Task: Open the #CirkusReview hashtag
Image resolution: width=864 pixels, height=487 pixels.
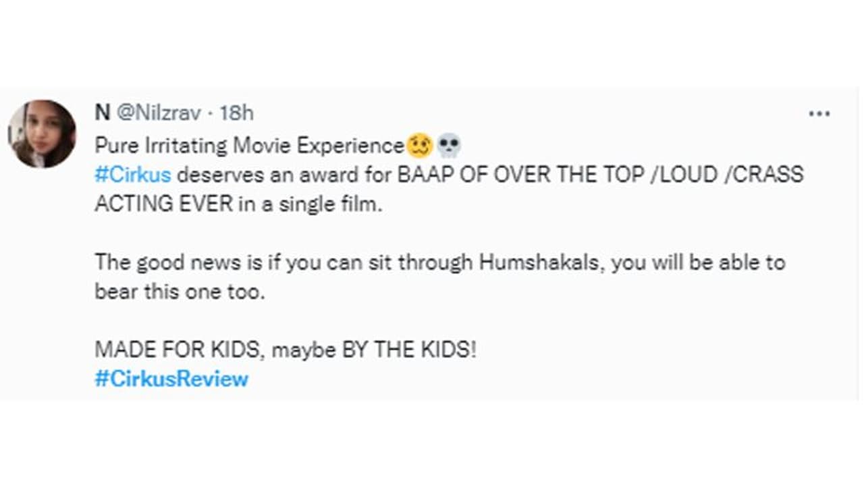Action: (x=171, y=378)
